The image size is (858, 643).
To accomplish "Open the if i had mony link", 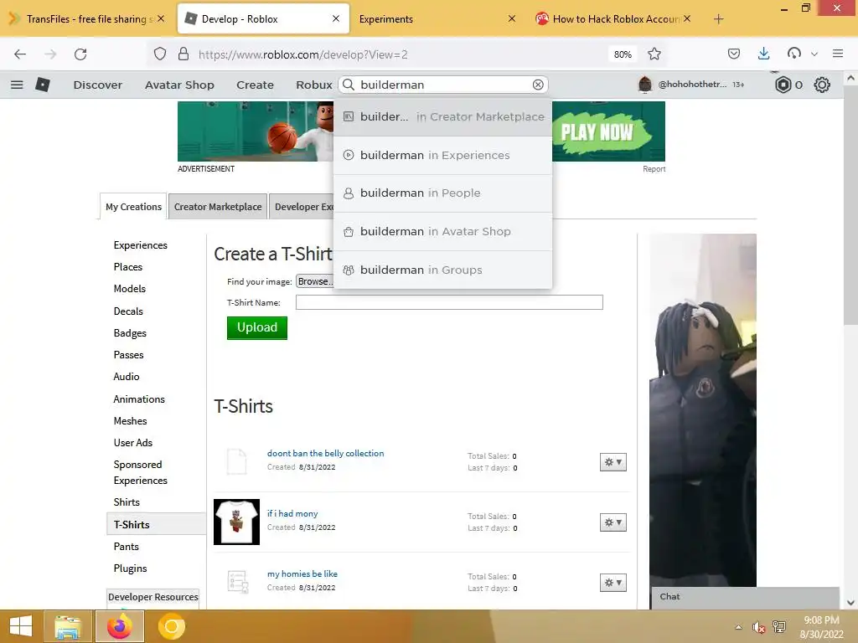I will tap(292, 513).
